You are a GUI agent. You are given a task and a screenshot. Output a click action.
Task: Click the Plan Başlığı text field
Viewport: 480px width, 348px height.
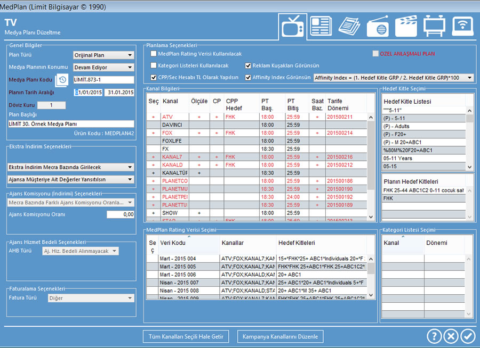coord(71,123)
